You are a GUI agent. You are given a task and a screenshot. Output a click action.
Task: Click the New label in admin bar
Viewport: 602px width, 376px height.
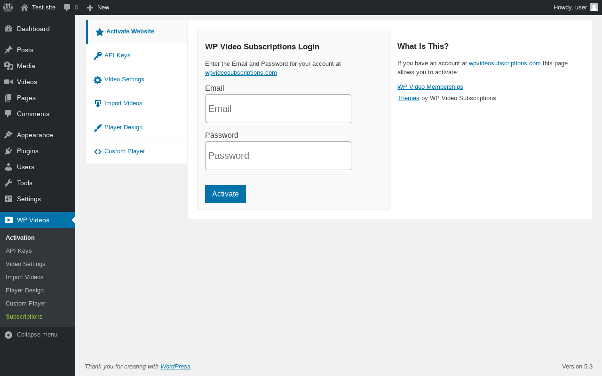[x=103, y=8]
